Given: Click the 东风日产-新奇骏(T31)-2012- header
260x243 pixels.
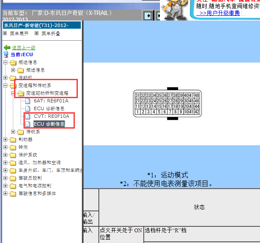Looking at the screenshot, I should pos(42,25).
